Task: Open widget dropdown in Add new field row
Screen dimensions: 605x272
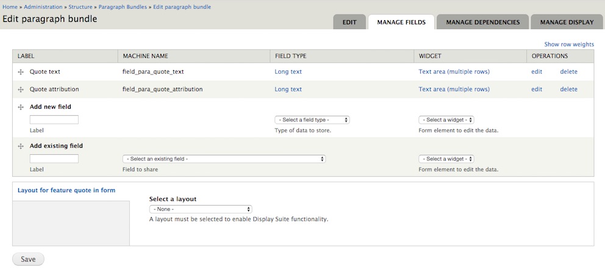Action: [446, 120]
